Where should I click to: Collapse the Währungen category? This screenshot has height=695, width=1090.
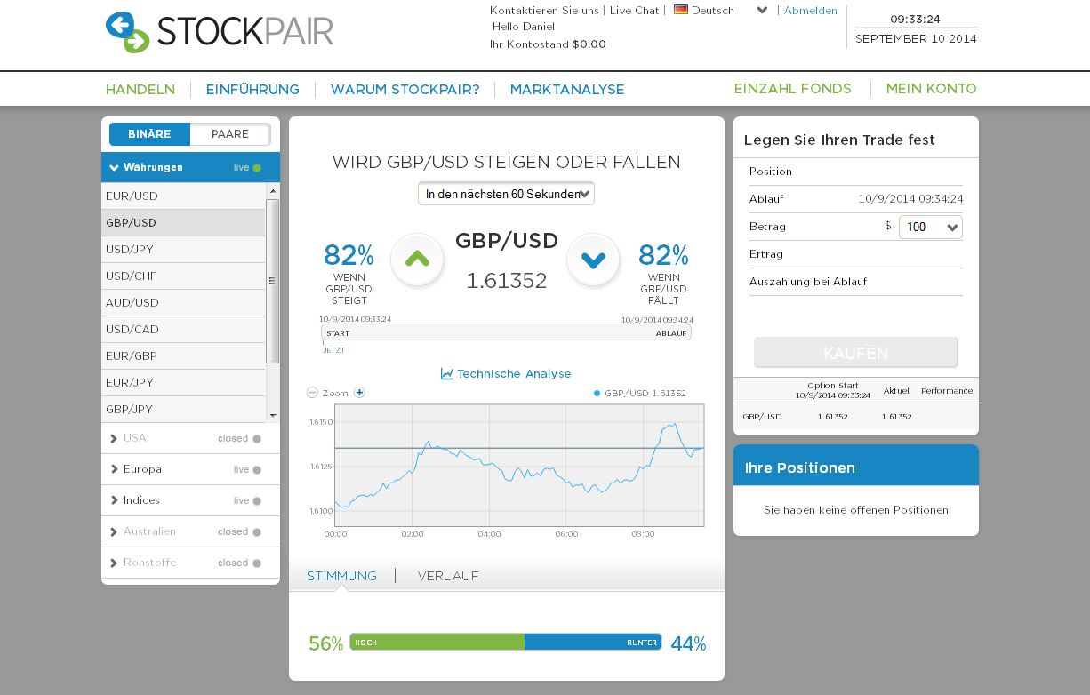coord(190,167)
